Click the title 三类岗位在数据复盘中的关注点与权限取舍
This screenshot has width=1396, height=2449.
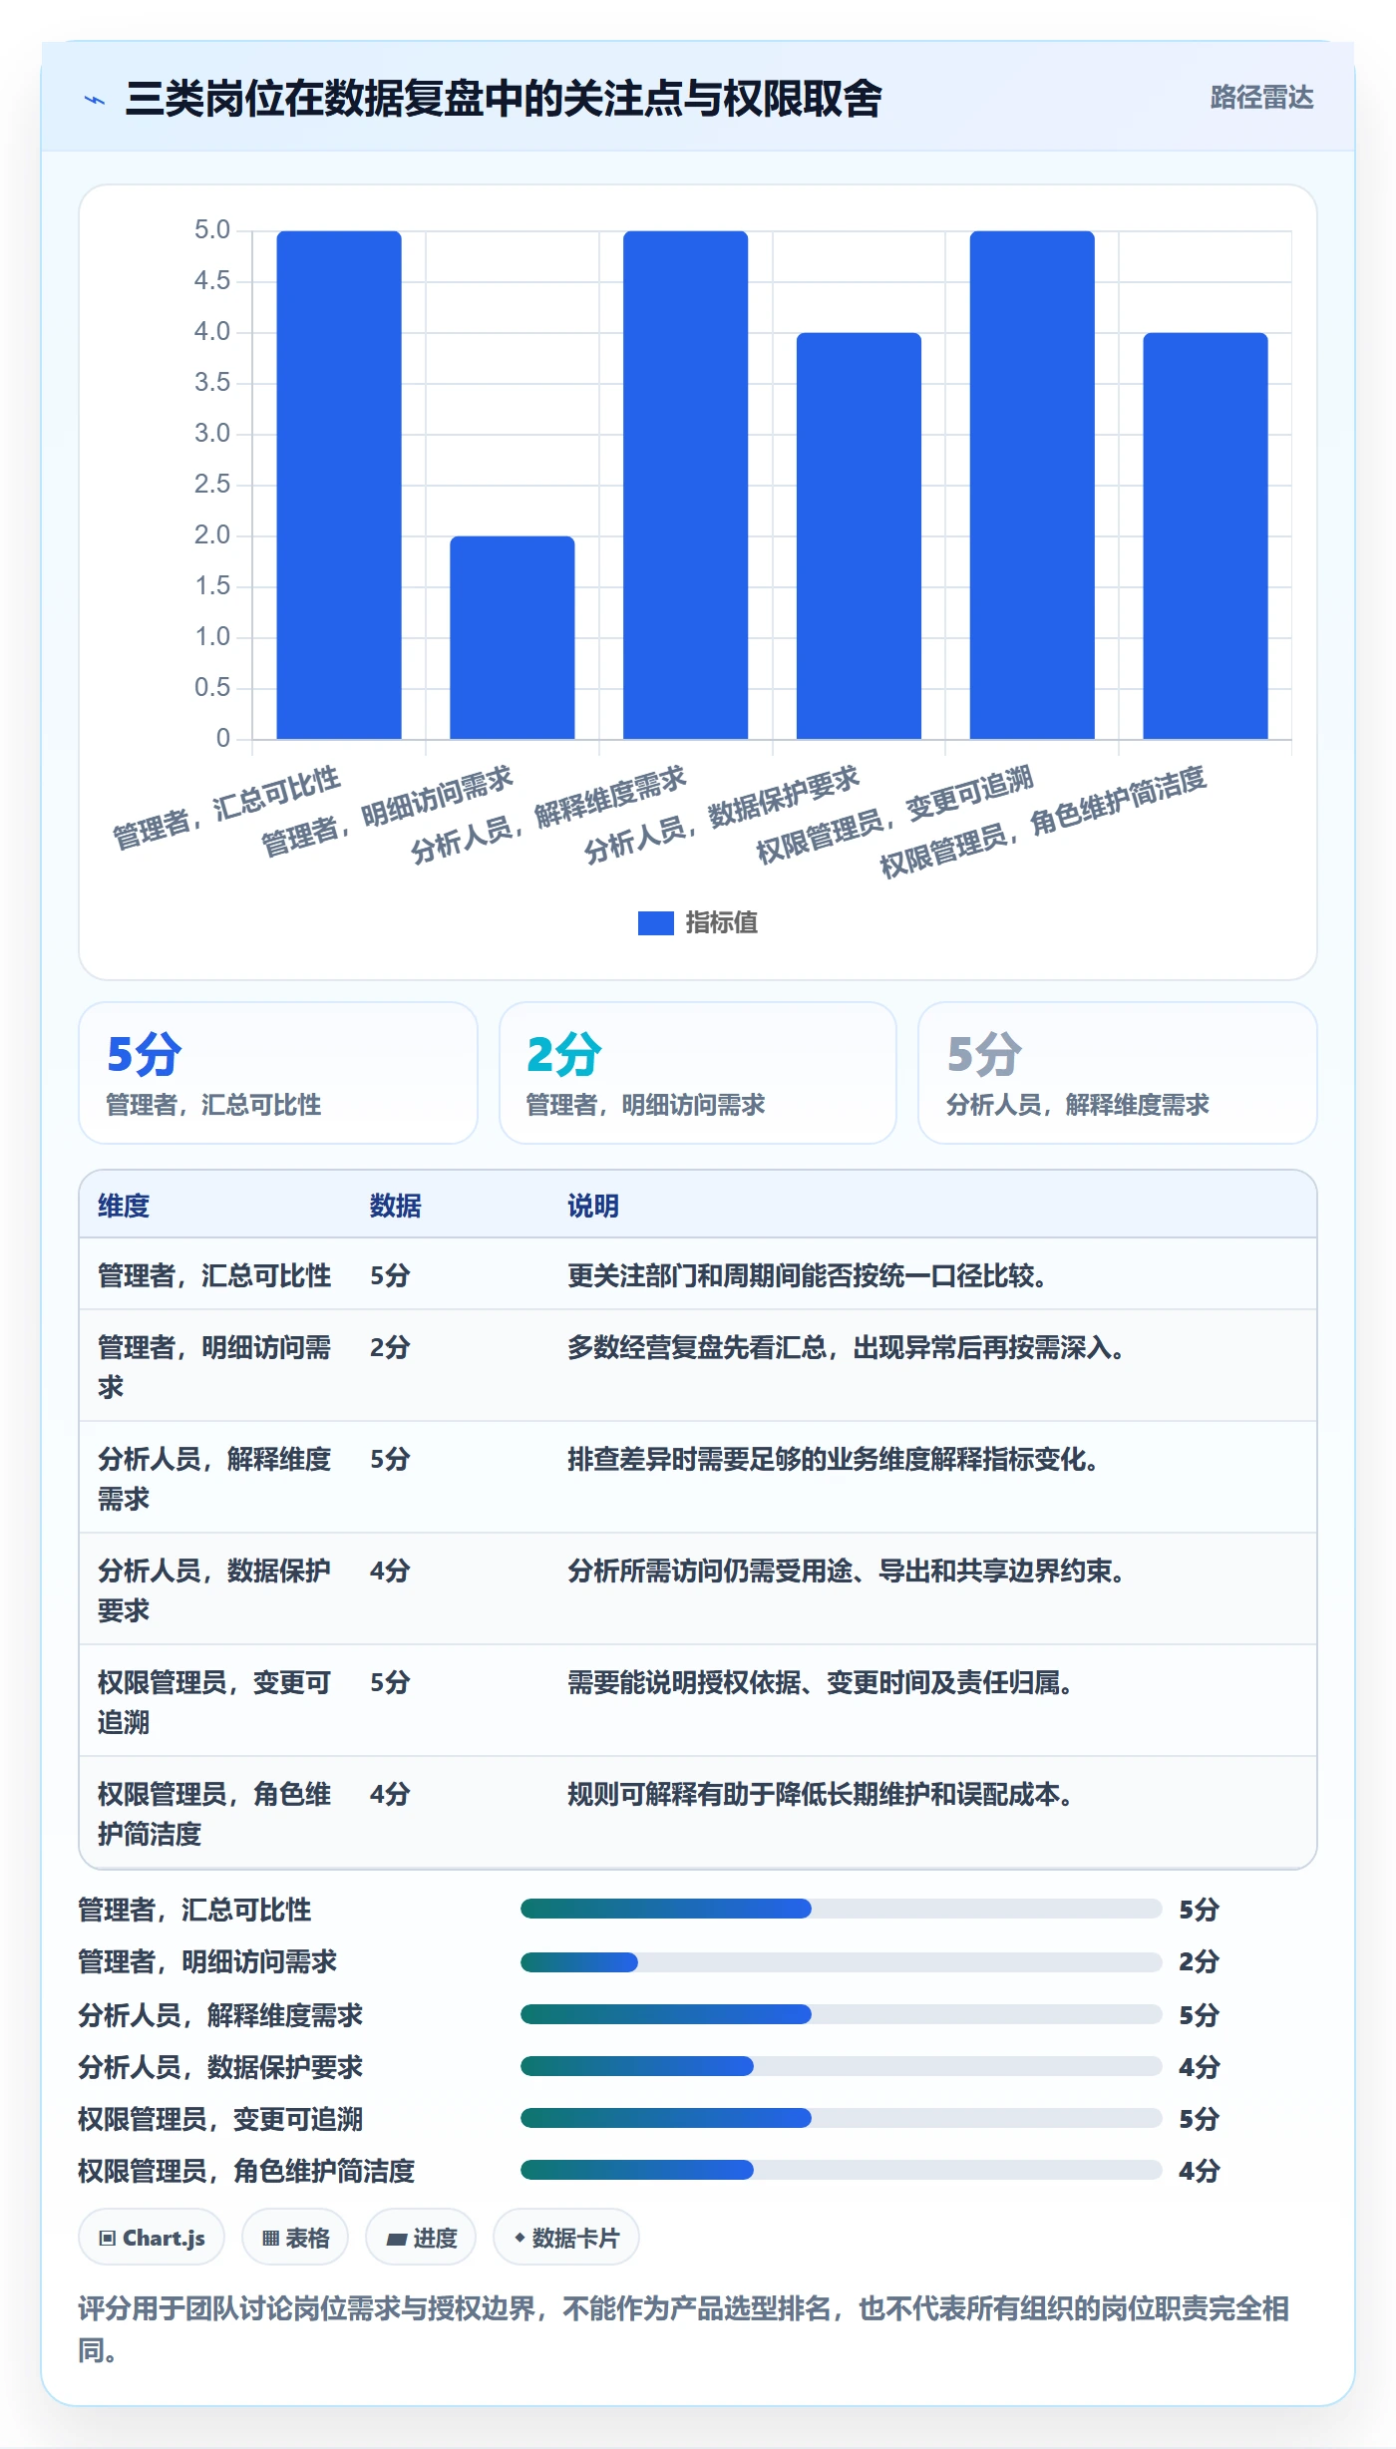(504, 99)
